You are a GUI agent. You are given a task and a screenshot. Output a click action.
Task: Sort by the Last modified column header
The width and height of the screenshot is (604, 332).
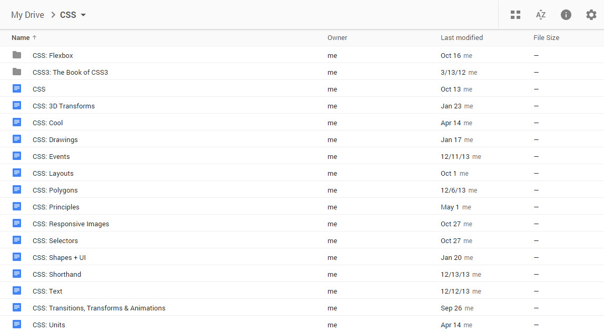461,38
